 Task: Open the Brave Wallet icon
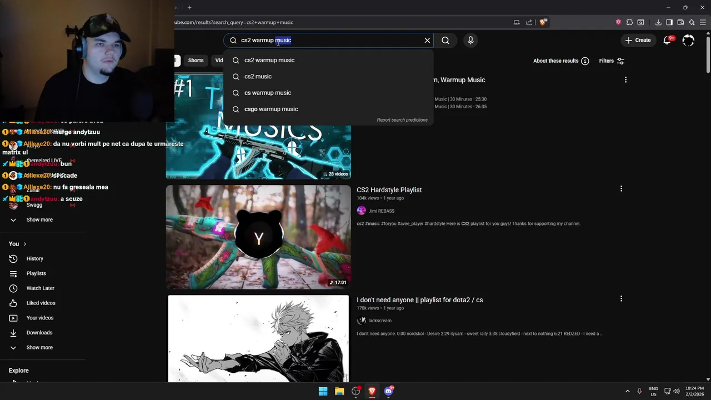[680, 22]
